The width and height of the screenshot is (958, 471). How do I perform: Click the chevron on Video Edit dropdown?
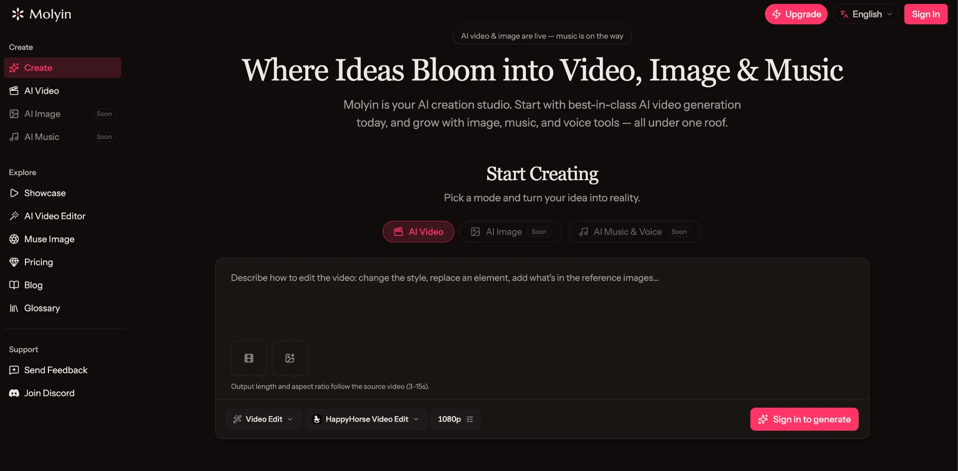pos(290,419)
